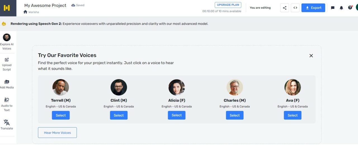This screenshot has height=145, width=358.
Task: Click the embed code icon
Action: tap(295, 8)
